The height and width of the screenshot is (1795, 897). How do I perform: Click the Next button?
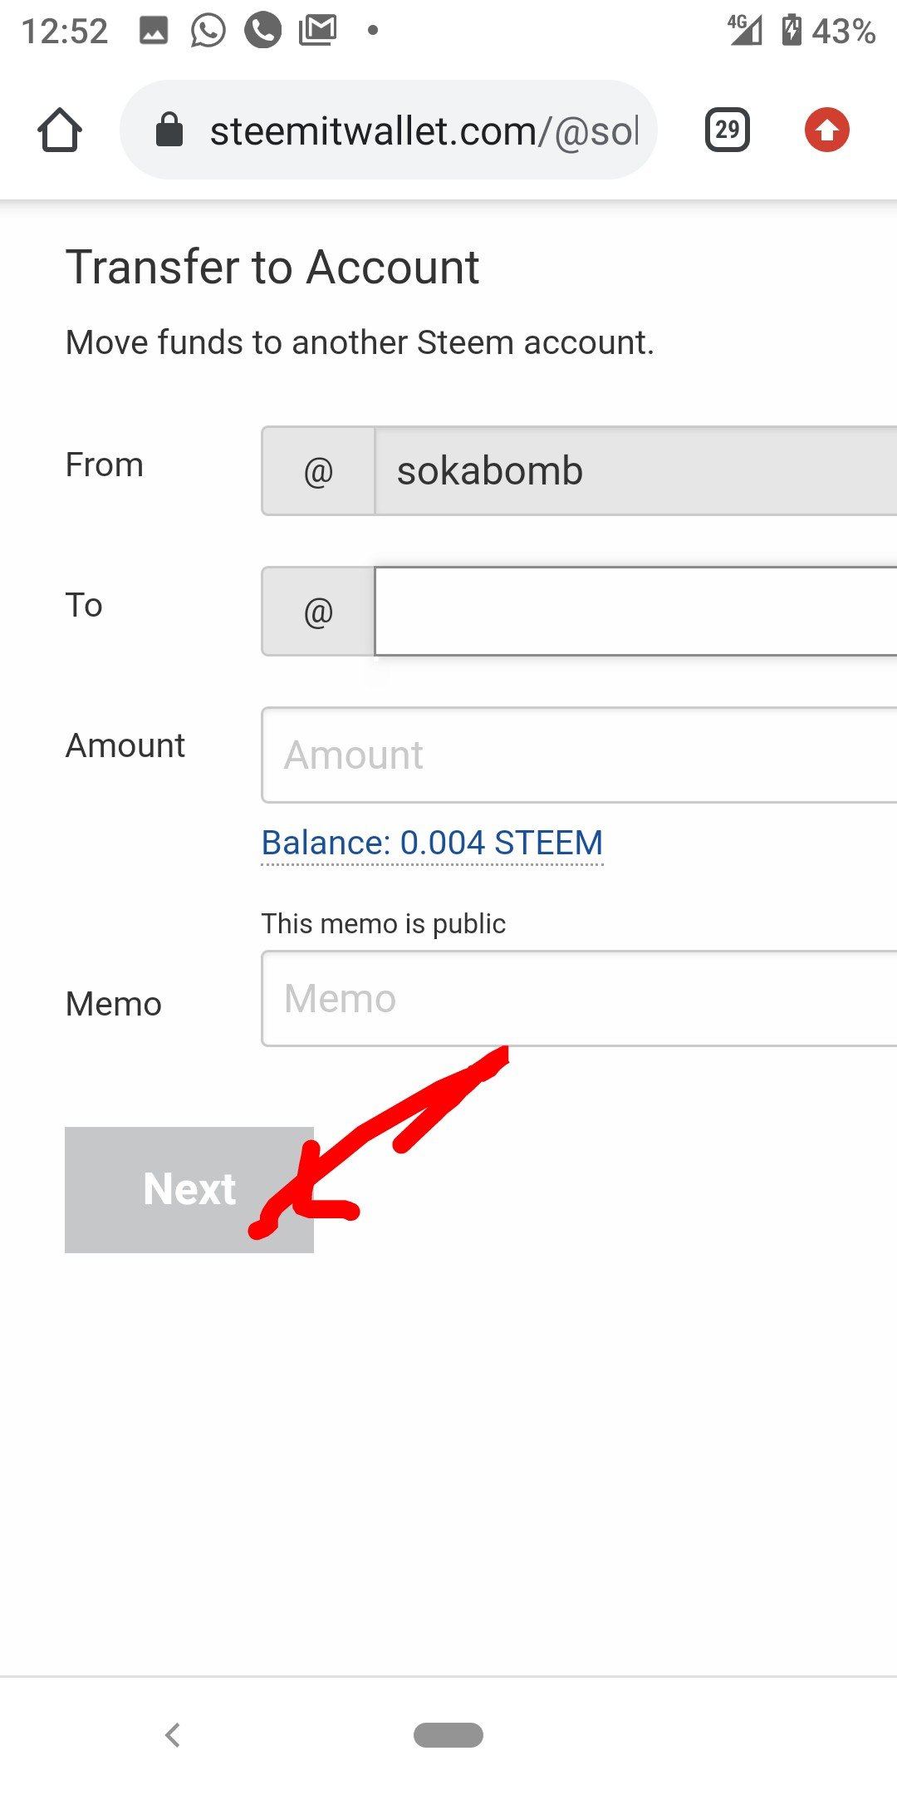(x=189, y=1189)
